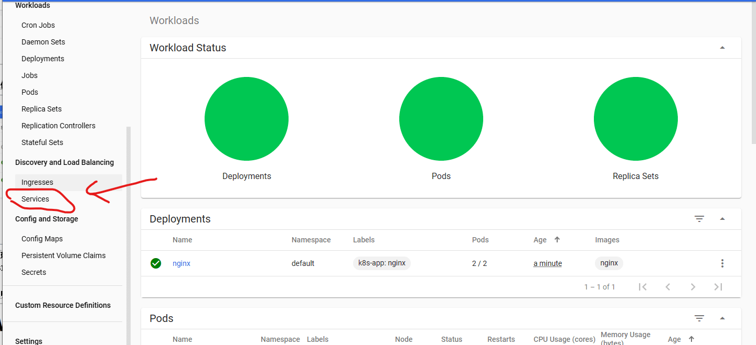Image resolution: width=756 pixels, height=345 pixels.
Task: Open Daemon Sets in sidebar
Action: pos(43,42)
